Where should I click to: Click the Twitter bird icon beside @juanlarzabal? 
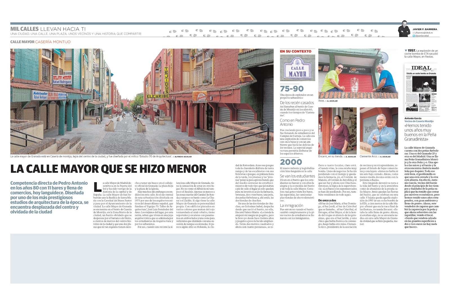pos(414,36)
